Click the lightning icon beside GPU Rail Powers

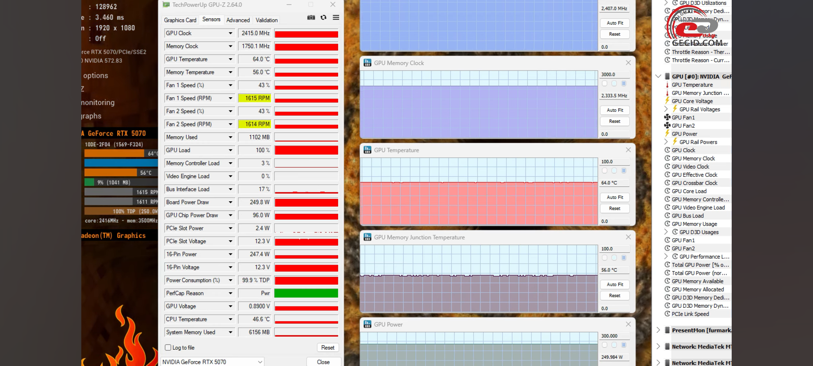click(675, 142)
